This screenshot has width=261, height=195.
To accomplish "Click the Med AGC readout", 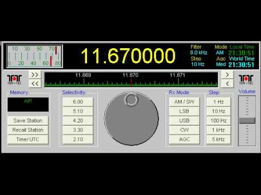I will [x=221, y=64].
